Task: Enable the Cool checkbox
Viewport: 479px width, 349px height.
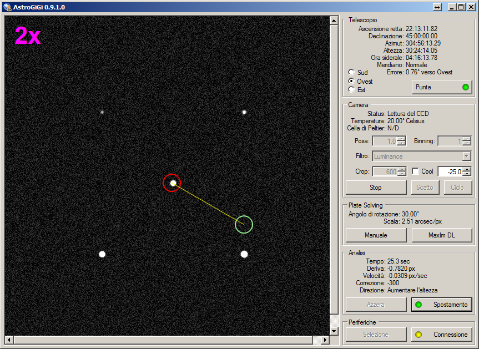Action: point(415,171)
